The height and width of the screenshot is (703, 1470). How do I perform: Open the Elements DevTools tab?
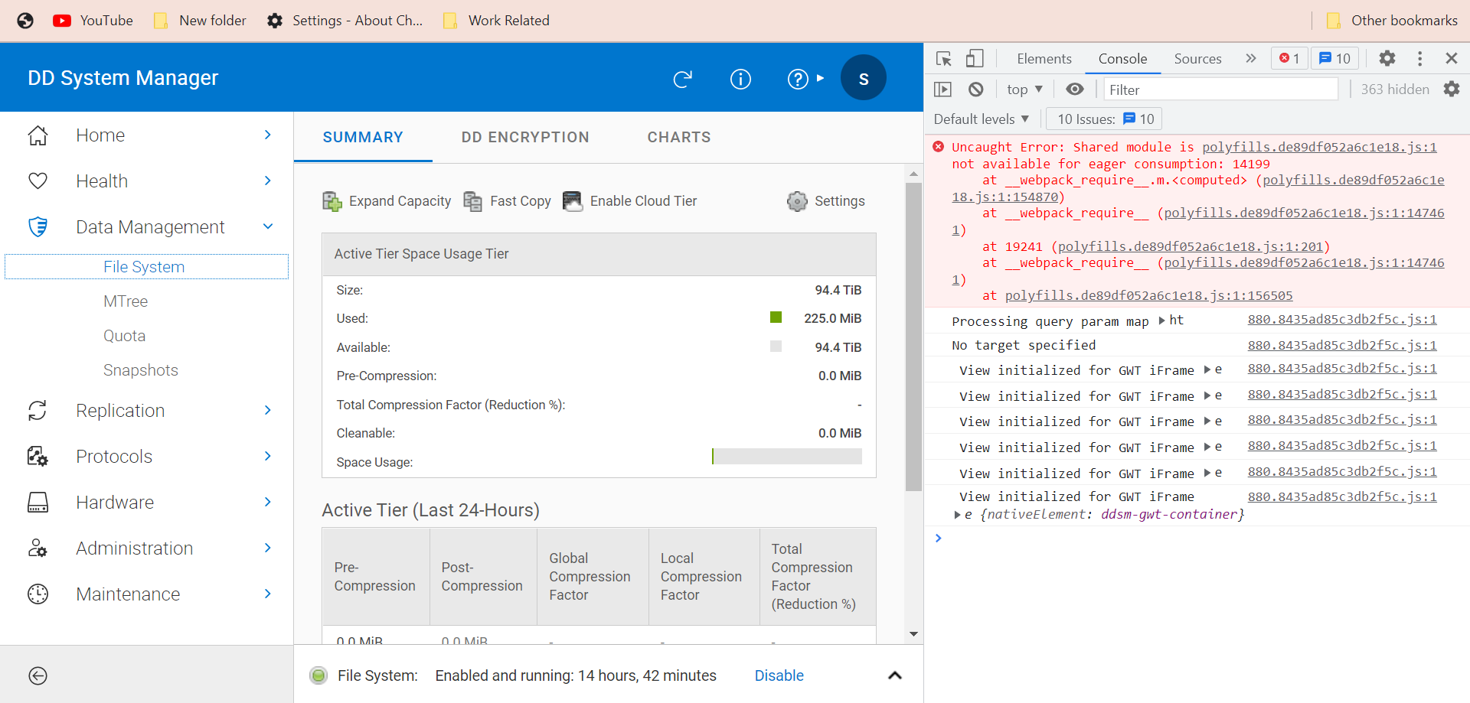tap(1044, 59)
